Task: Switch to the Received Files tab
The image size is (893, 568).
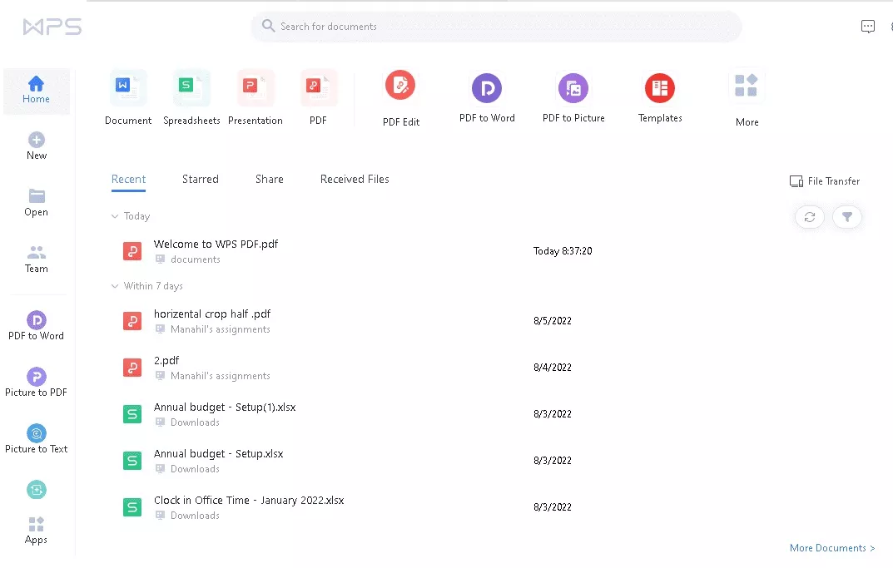Action: [x=355, y=180]
